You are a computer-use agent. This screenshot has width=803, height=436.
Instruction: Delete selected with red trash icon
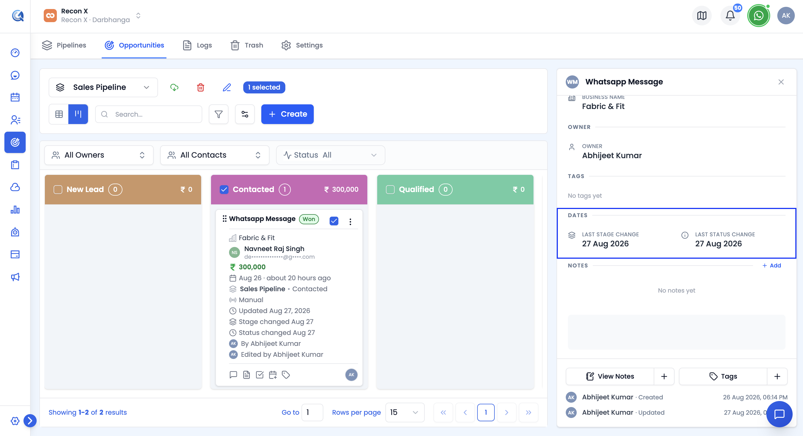pos(200,87)
